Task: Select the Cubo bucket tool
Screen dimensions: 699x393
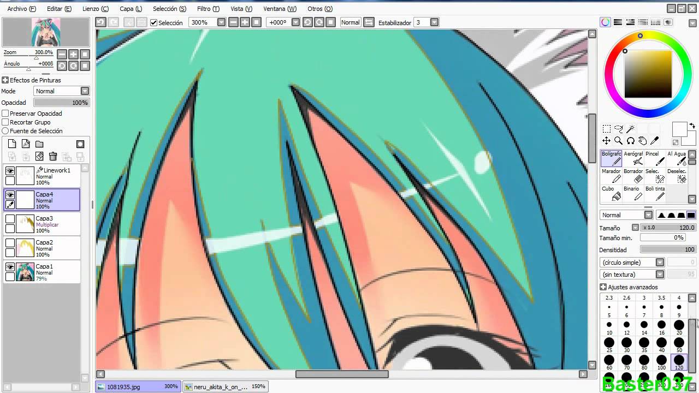Action: point(611,193)
